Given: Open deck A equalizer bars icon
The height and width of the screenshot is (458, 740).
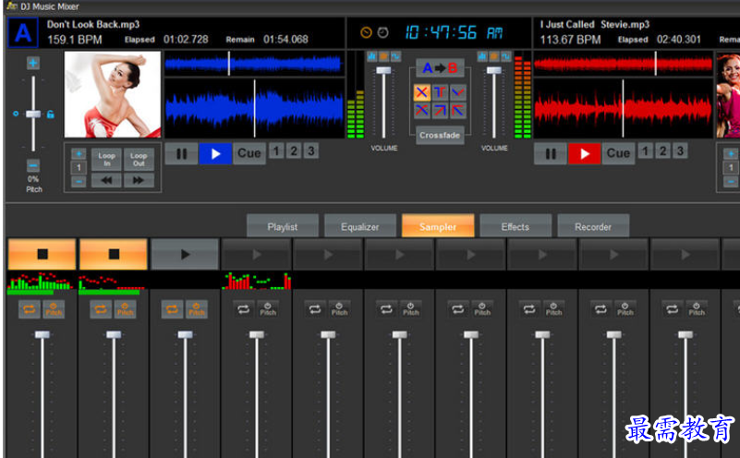Looking at the screenshot, I should click(372, 56).
